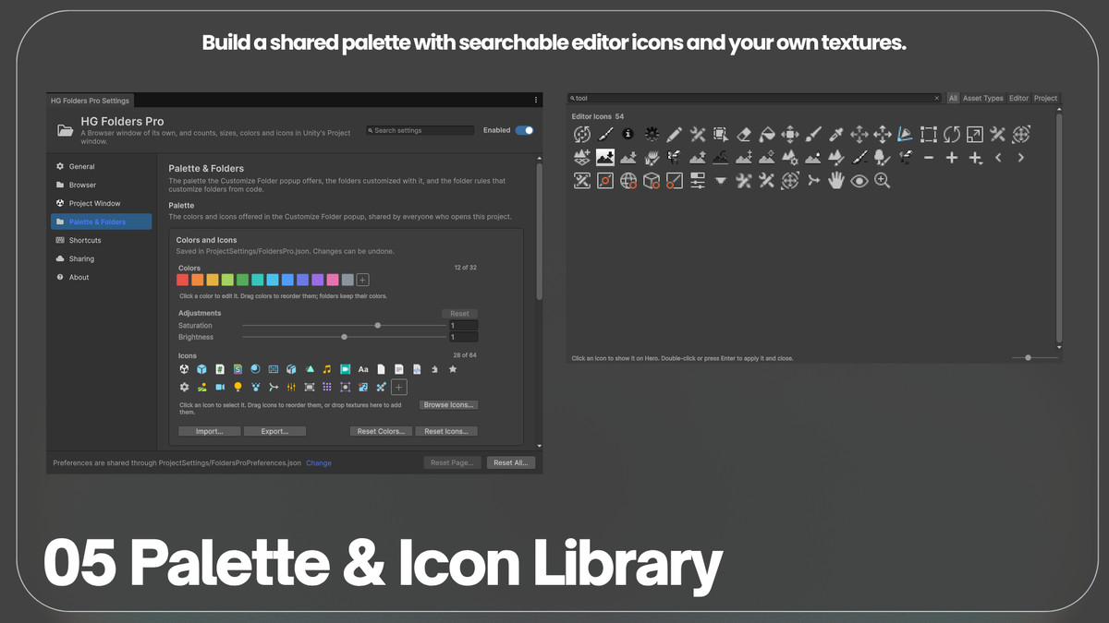Open the General settings page
1109x623 pixels.
101,166
